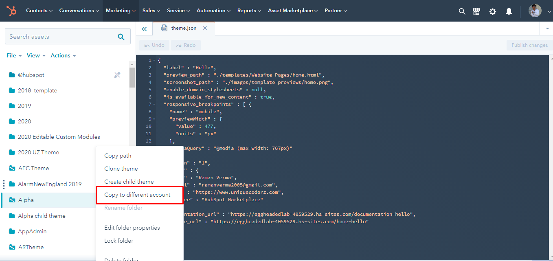The width and height of the screenshot is (553, 261).
Task: Open the Marketplace storefront icon
Action: [x=476, y=11]
